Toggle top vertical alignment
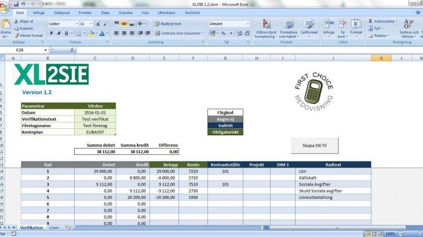 [x=116, y=24]
